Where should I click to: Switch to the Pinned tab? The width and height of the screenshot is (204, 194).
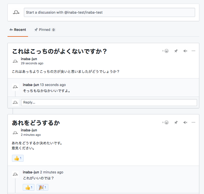click(x=44, y=30)
